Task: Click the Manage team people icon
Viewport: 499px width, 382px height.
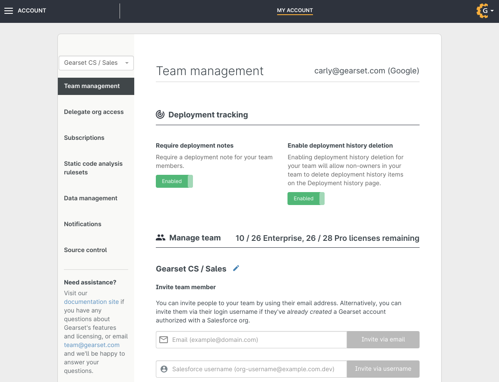Action: (161, 238)
